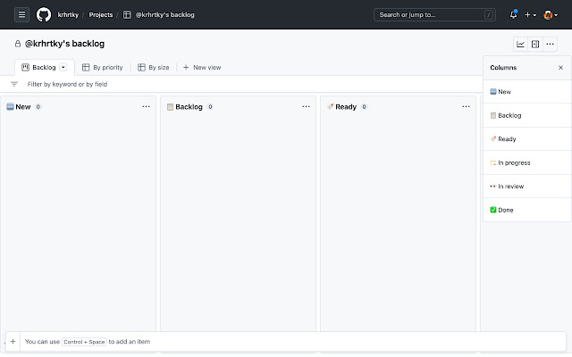572x357 pixels.
Task: Open the notifications bell
Action: 513,14
